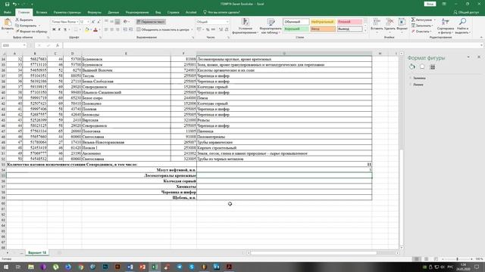
Task: Expand the cell styles gallery
Action: pyautogui.click(x=365, y=30)
